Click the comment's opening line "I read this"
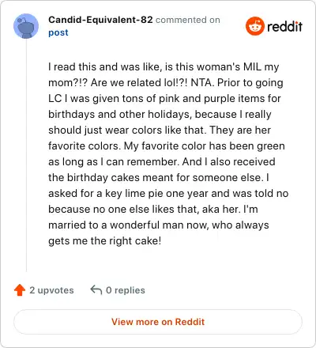 (x=68, y=66)
